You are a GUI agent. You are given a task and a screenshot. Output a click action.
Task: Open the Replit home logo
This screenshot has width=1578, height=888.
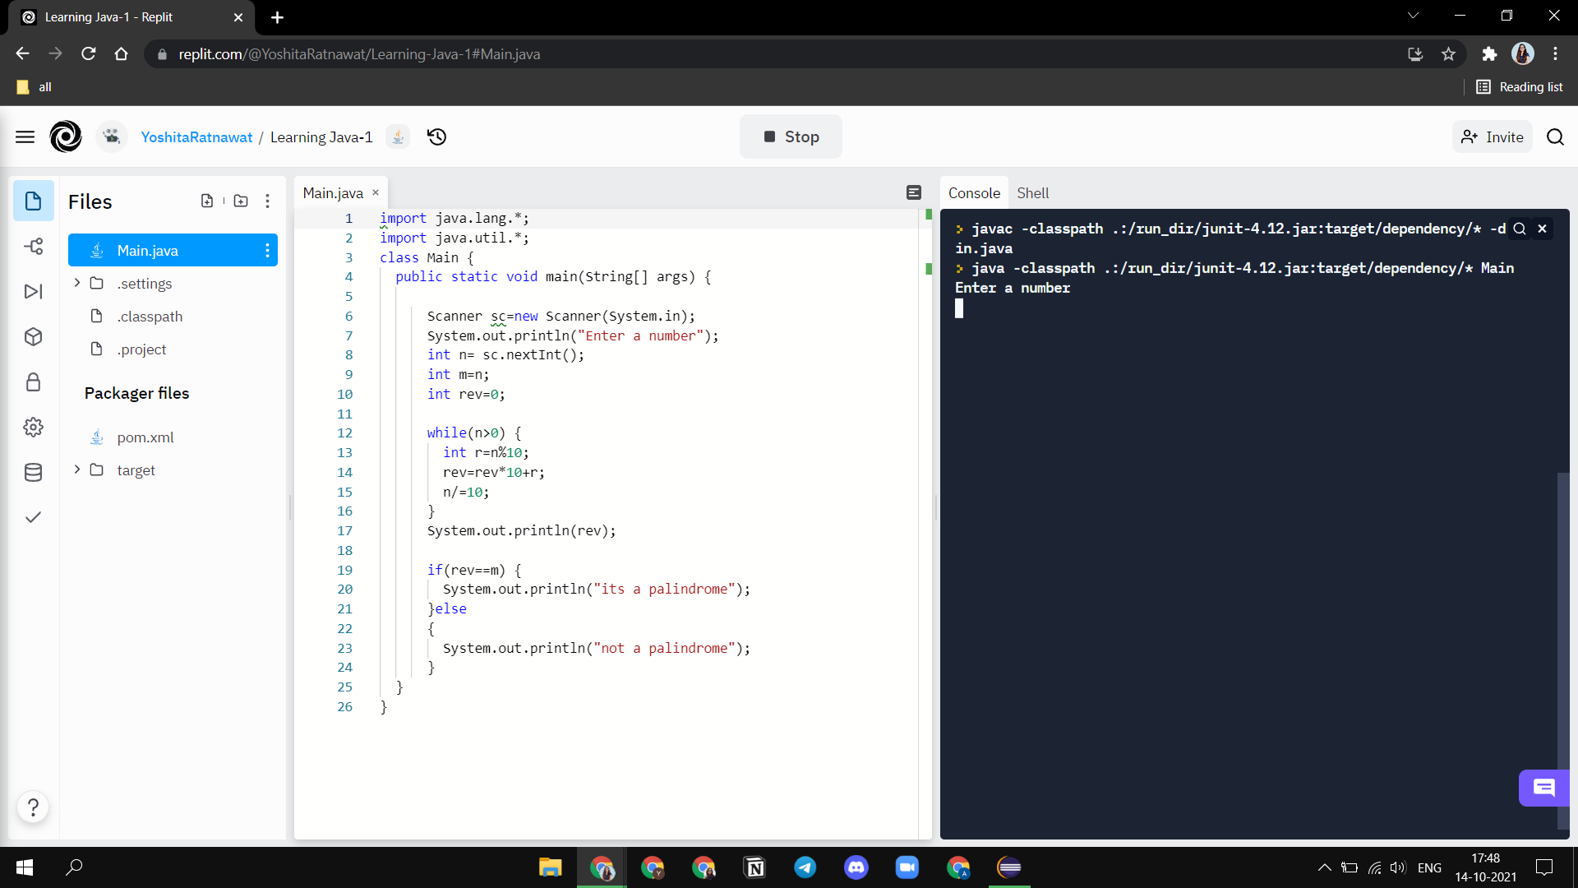pos(66,136)
